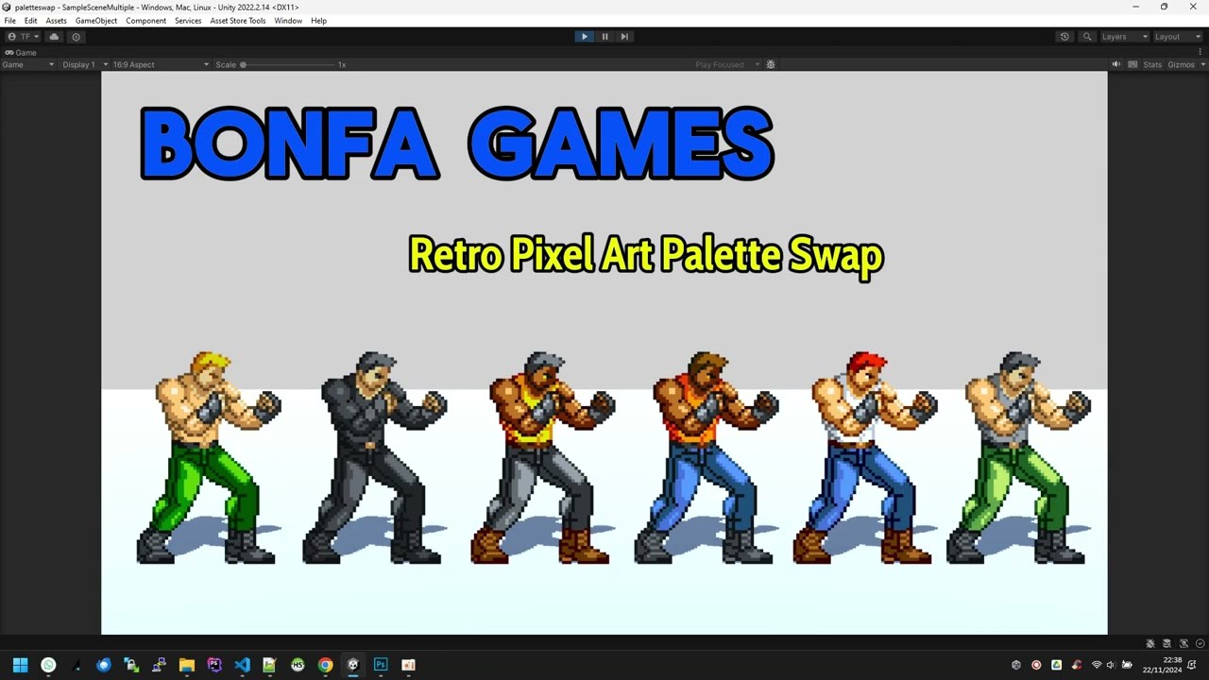Image resolution: width=1209 pixels, height=680 pixels.
Task: Mute the Game view audio
Action: click(1115, 65)
